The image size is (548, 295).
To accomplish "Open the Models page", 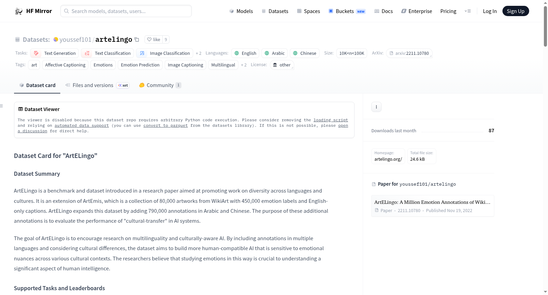I will pyautogui.click(x=241, y=11).
